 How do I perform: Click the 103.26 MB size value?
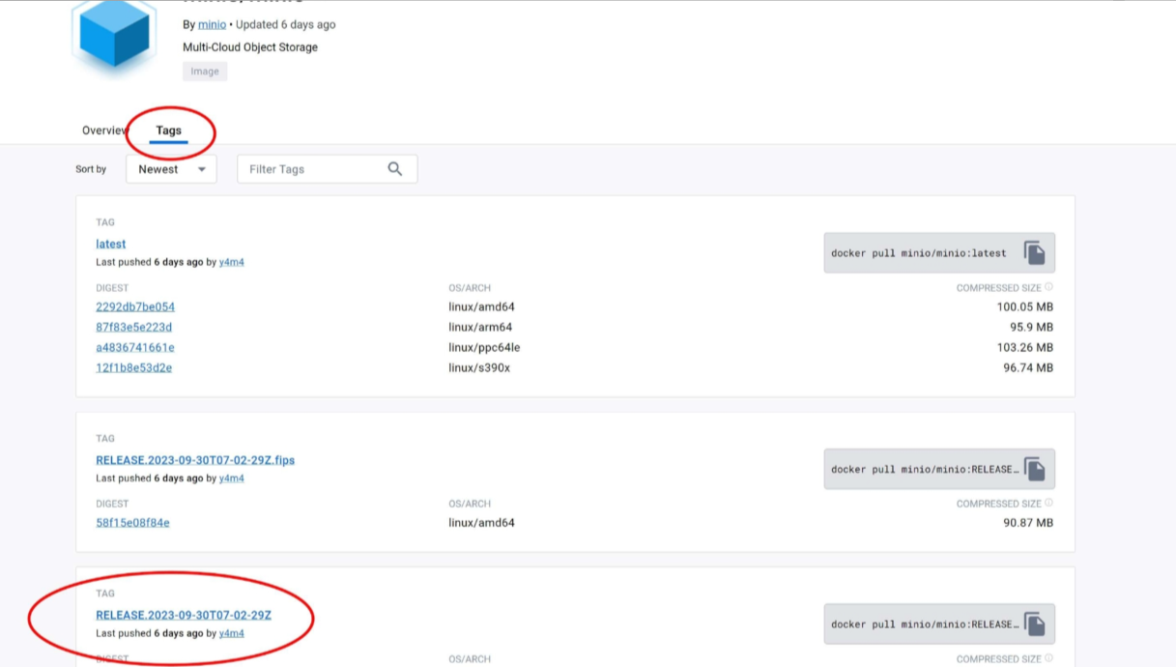click(x=1025, y=348)
